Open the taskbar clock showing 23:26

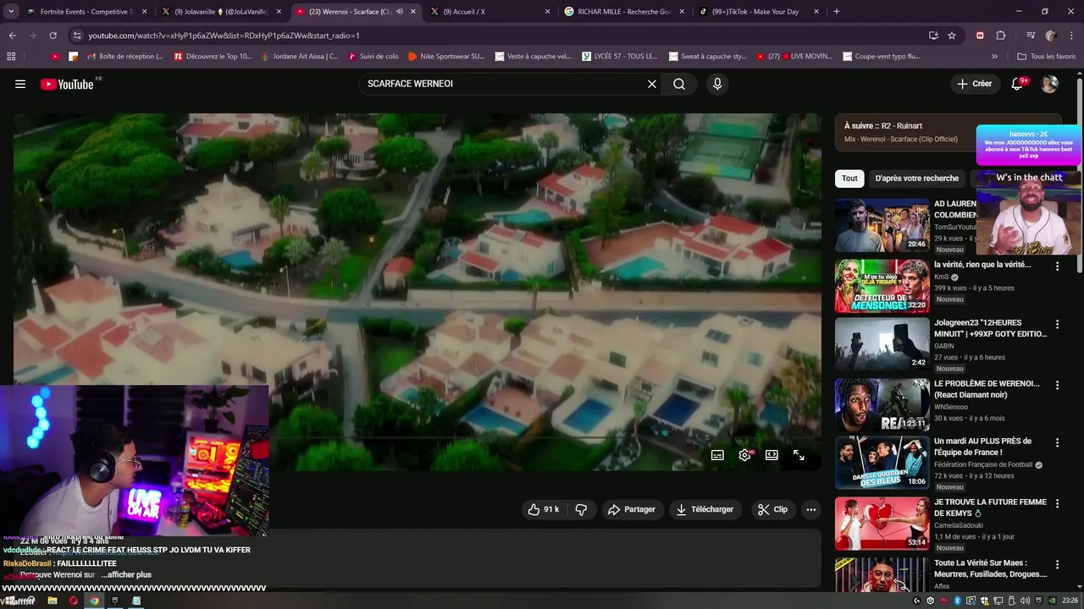point(1070,601)
